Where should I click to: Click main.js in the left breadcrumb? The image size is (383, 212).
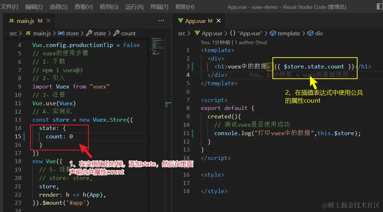[x=42, y=33]
